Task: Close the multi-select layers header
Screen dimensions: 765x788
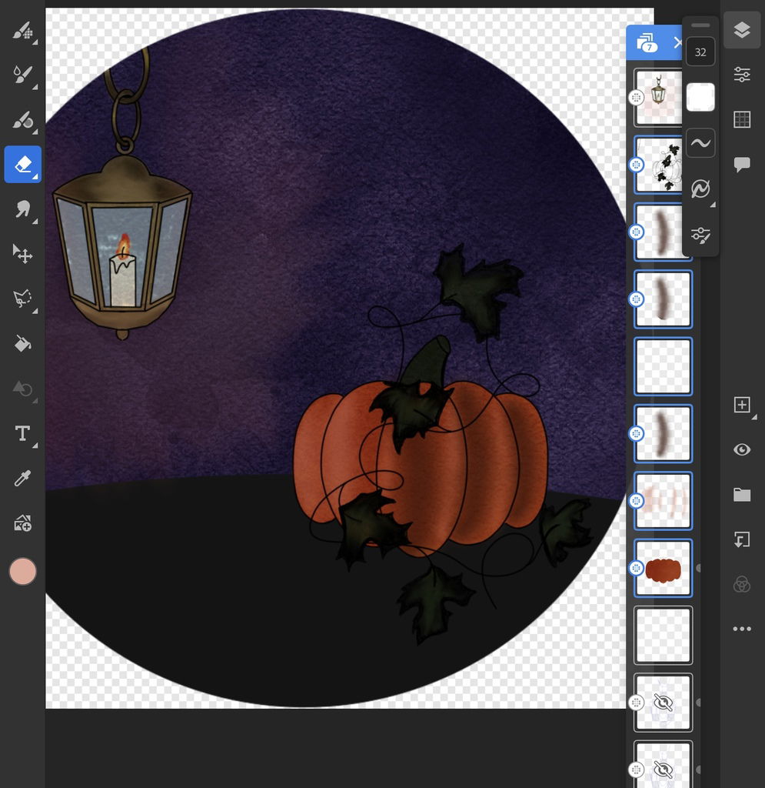Action: (677, 42)
